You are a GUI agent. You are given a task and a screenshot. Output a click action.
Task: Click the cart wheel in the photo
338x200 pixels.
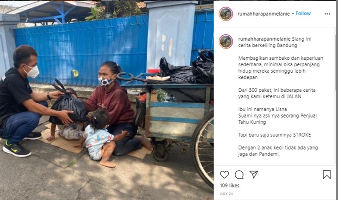[203, 149]
